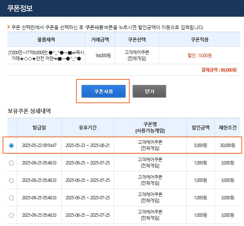Pick the fourth coupon row's radio button
This screenshot has height=226, width=244.
pyautogui.click(x=11, y=198)
